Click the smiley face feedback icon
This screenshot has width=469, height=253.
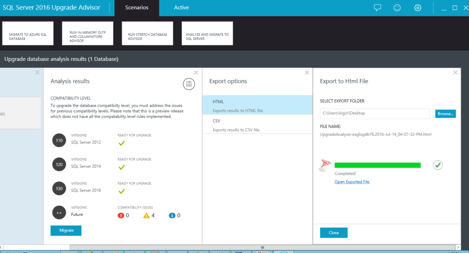tap(397, 8)
